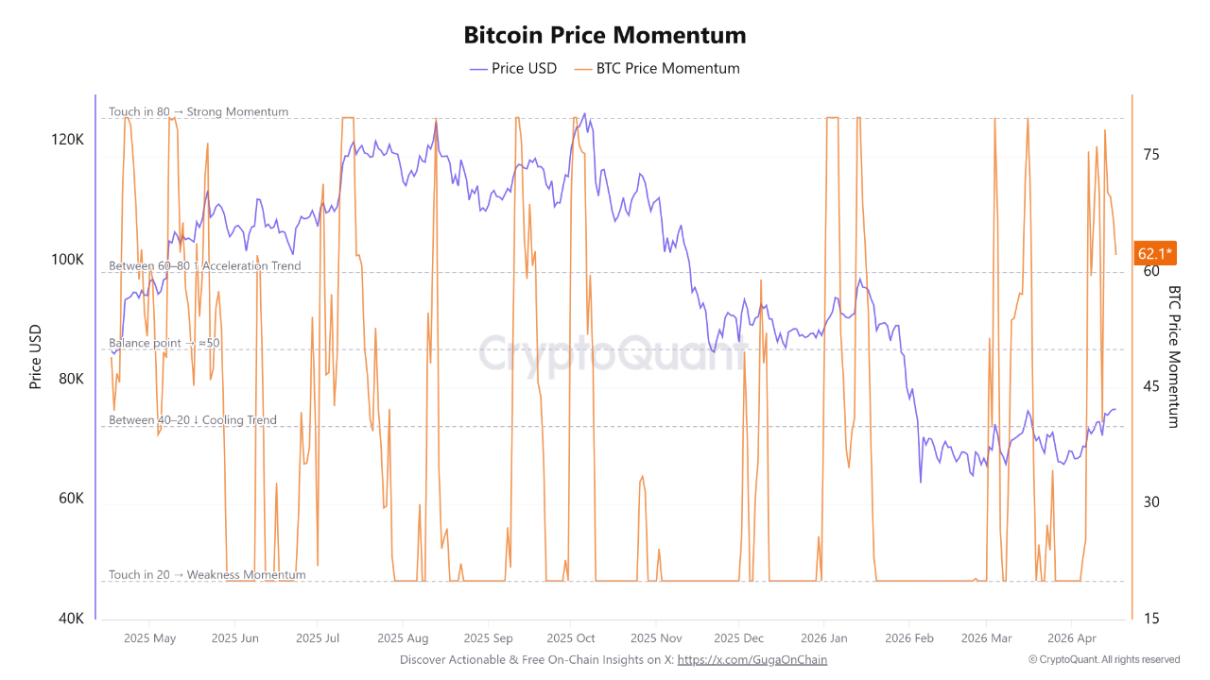Screen dimensions: 1210x680
Task: Click the 2025 Oct x-axis label
Action: point(571,637)
